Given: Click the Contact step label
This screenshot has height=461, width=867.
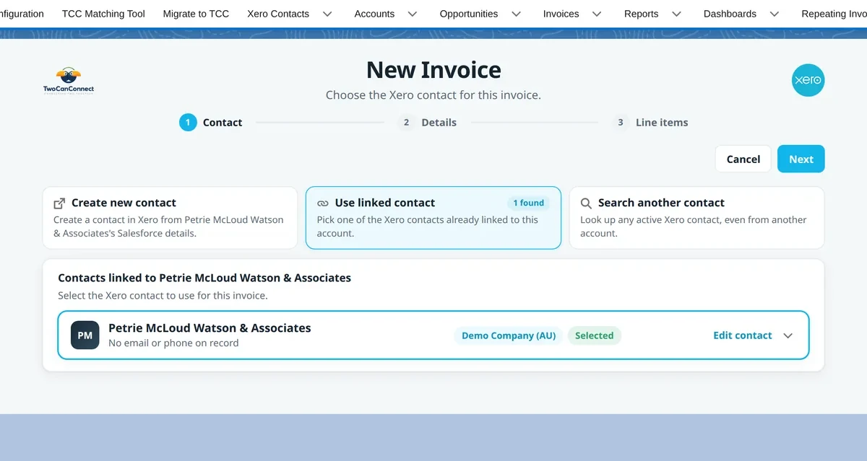Looking at the screenshot, I should tap(223, 123).
